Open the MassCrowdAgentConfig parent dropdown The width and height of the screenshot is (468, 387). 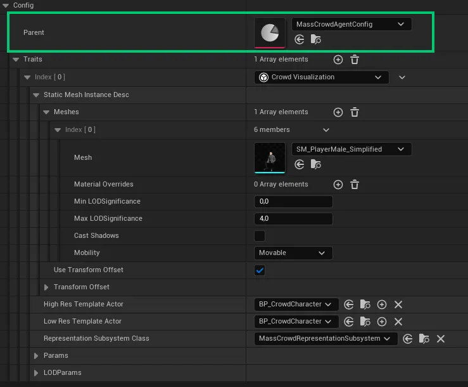coord(351,24)
